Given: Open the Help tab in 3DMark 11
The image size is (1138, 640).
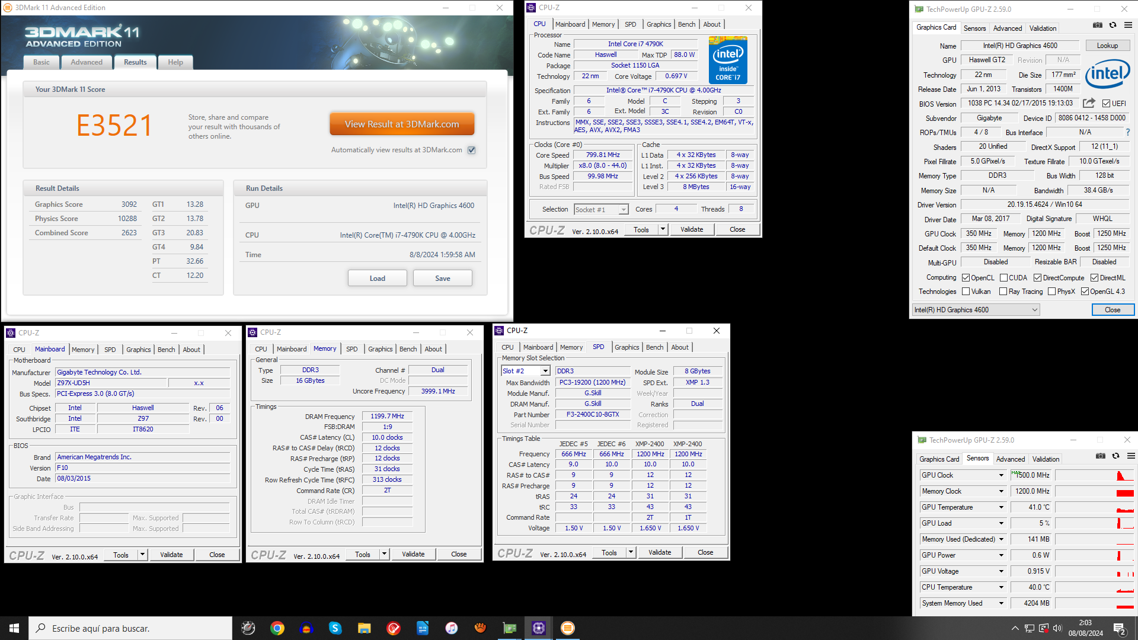Looking at the screenshot, I should 175,62.
